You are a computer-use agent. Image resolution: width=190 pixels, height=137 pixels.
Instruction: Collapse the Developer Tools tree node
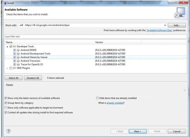click(x=7, y=46)
